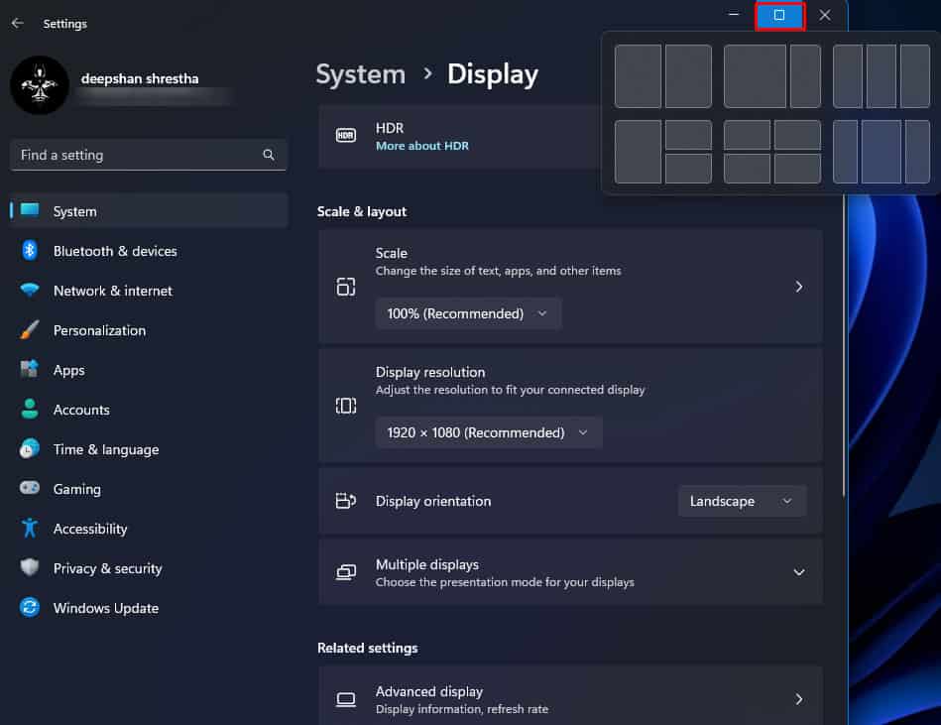Click the Accessibility figure icon

(30, 528)
